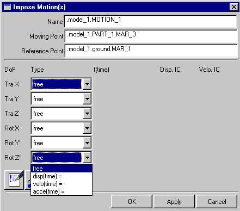240x211 pixels.
Task: Open the Rot X type dropdown arrow
Action: [87, 128]
